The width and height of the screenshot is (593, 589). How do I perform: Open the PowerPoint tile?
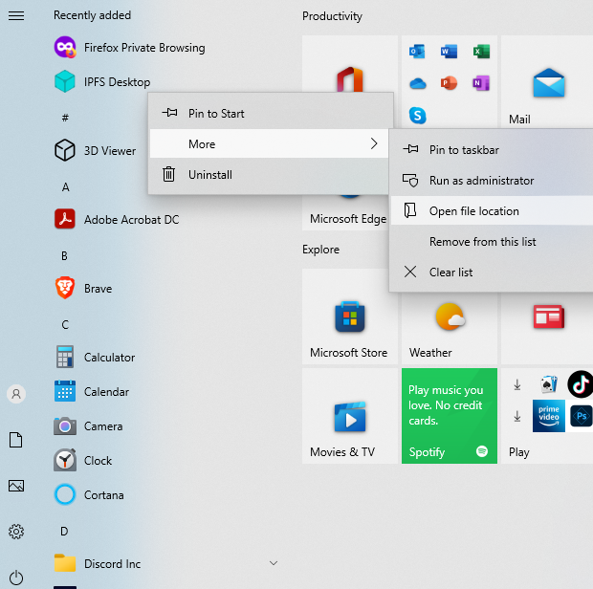pyautogui.click(x=449, y=83)
